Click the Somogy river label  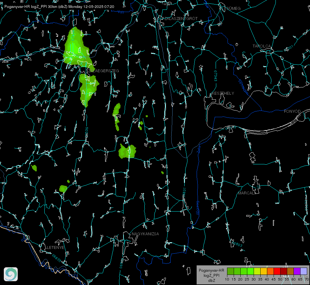point(198,208)
